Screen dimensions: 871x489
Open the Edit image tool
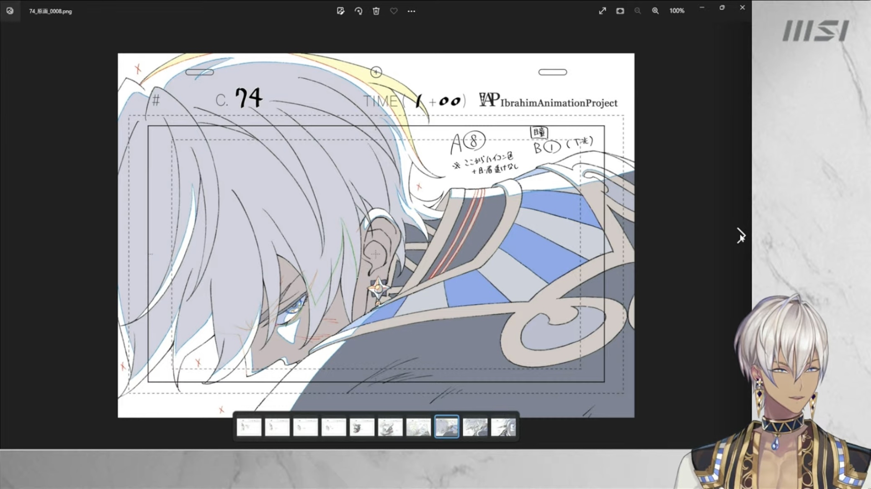coord(340,11)
